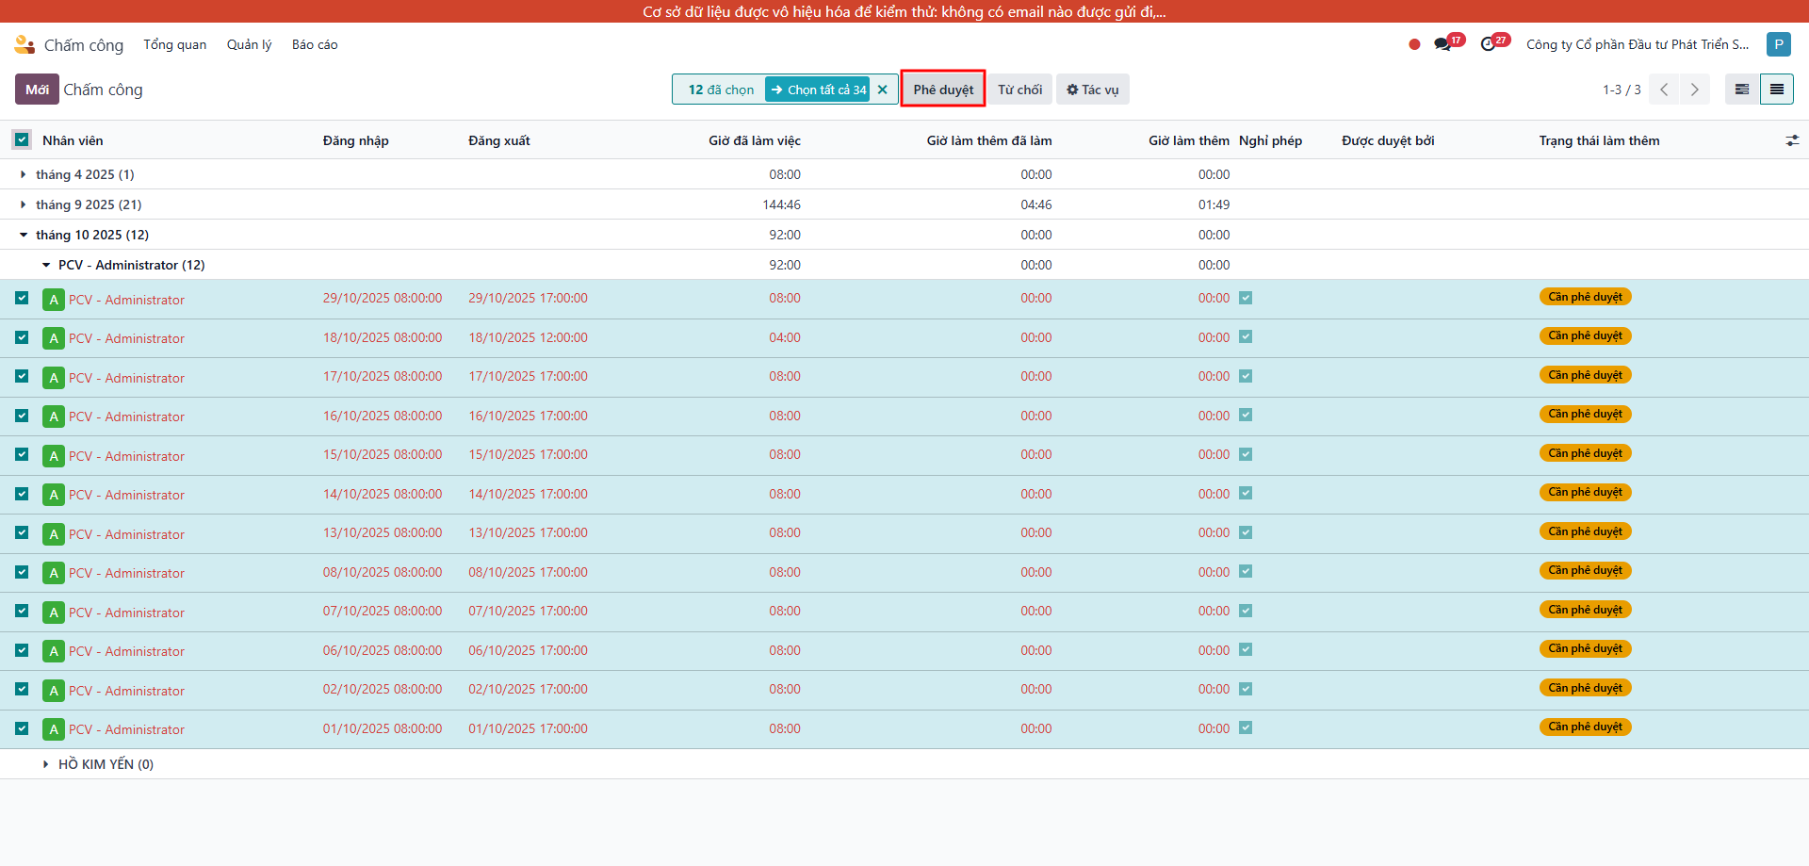Image resolution: width=1809 pixels, height=866 pixels.
Task: Toggle Nghỉ phép checkbox on 01/10/2025 row
Action: tap(1246, 727)
